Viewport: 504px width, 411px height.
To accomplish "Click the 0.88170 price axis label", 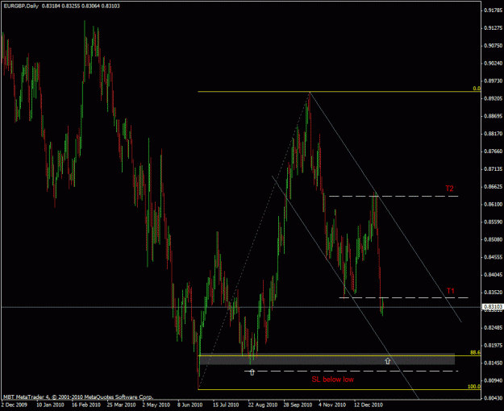I will click(494, 134).
